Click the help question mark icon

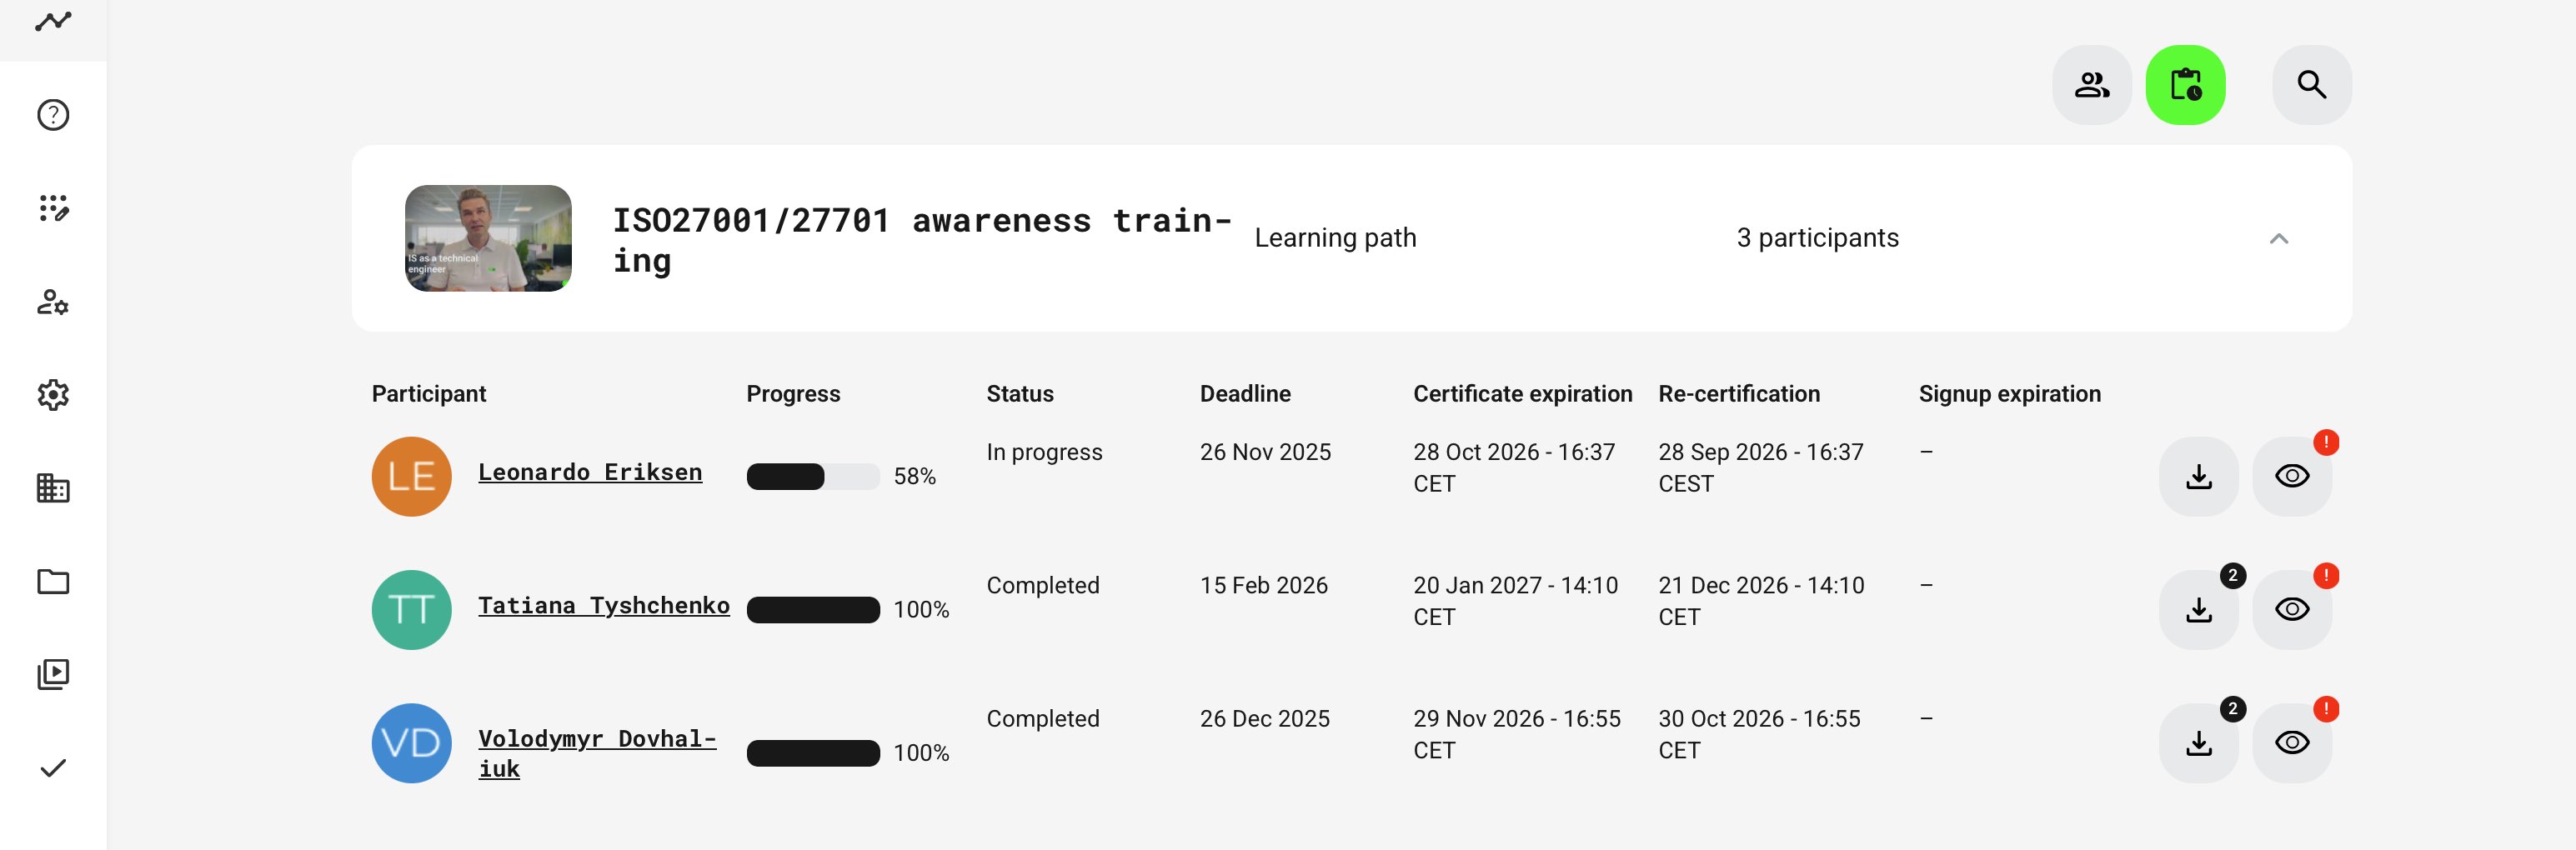(x=53, y=115)
